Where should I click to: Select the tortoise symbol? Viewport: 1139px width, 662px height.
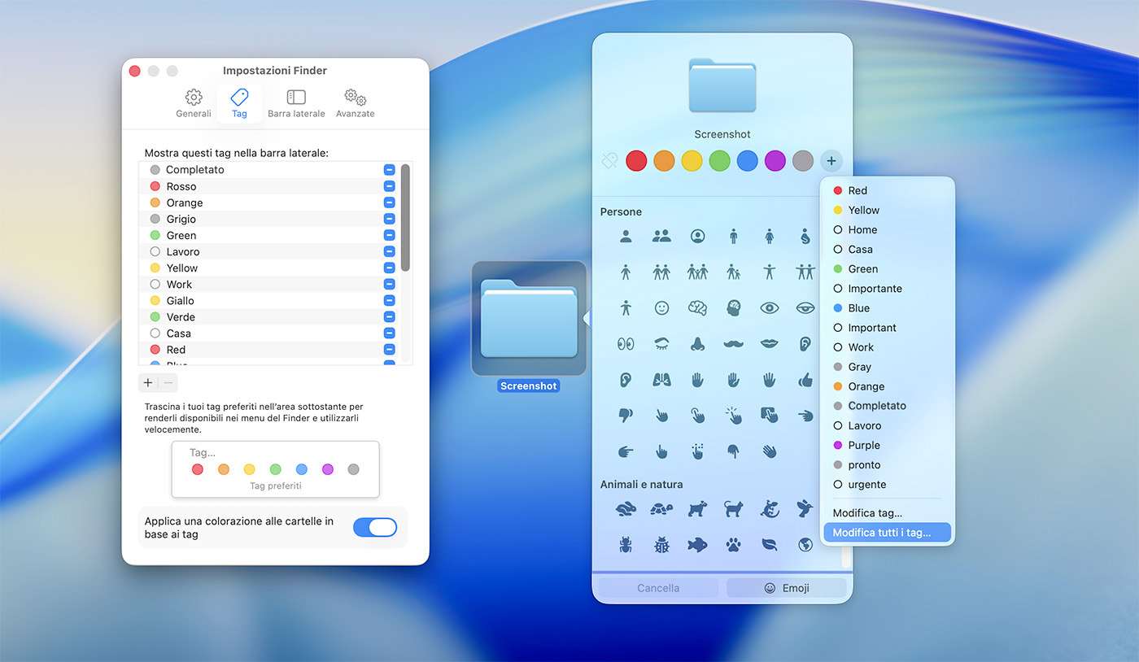[661, 509]
